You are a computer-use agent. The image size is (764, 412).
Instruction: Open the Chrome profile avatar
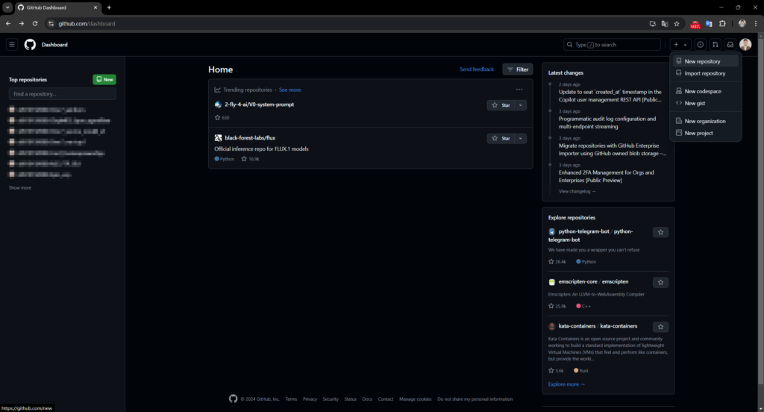tap(742, 23)
